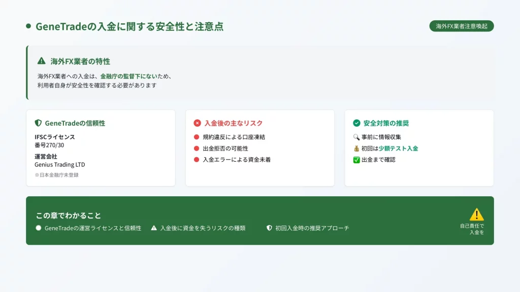The image size is (520, 292).
Task: Click the 海外FX業者注意喚起 badge
Action: (461, 26)
